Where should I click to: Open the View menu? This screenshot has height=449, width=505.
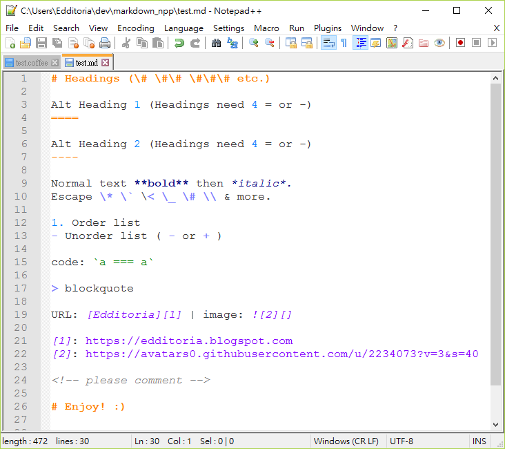[98, 28]
